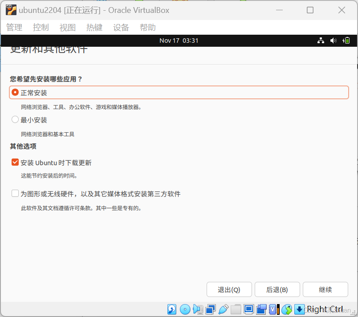The height and width of the screenshot is (317, 358).
Task: Open the 管理 menu
Action: [14, 28]
